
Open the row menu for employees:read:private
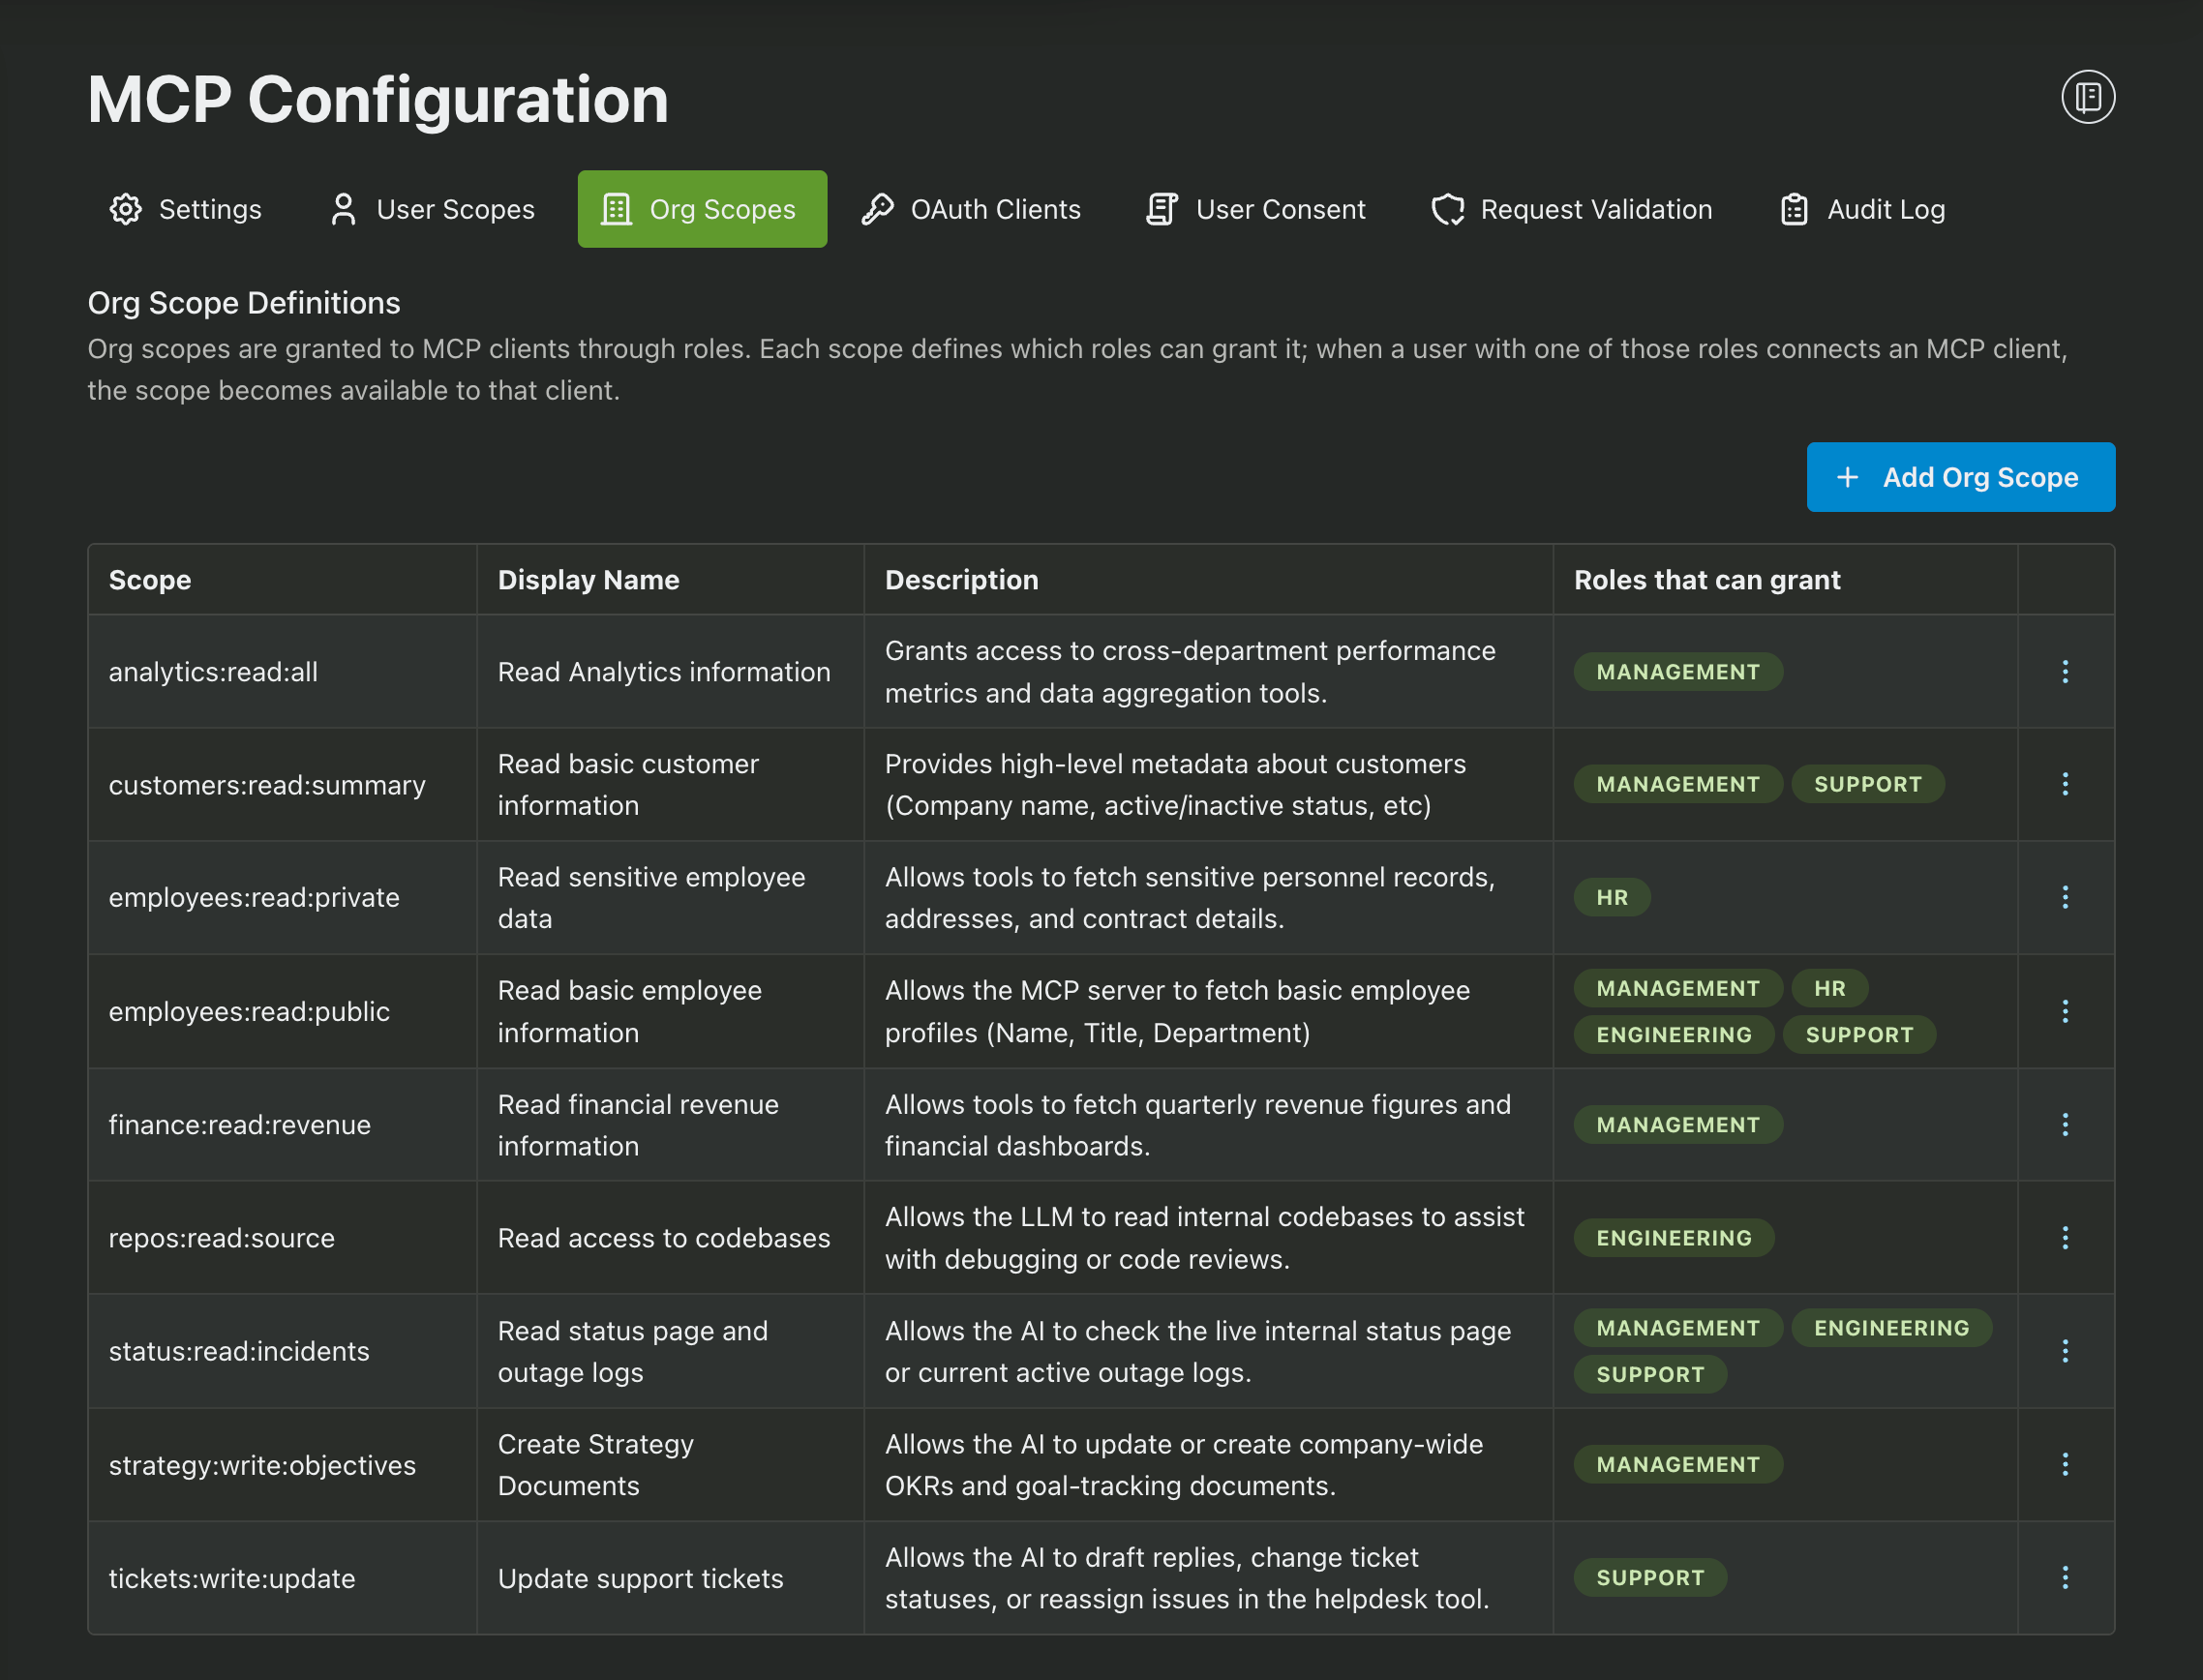(2065, 897)
